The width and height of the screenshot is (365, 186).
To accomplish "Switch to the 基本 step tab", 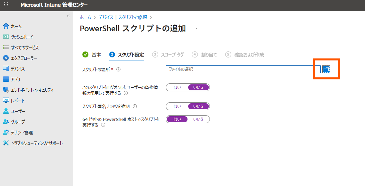I will [x=92, y=55].
